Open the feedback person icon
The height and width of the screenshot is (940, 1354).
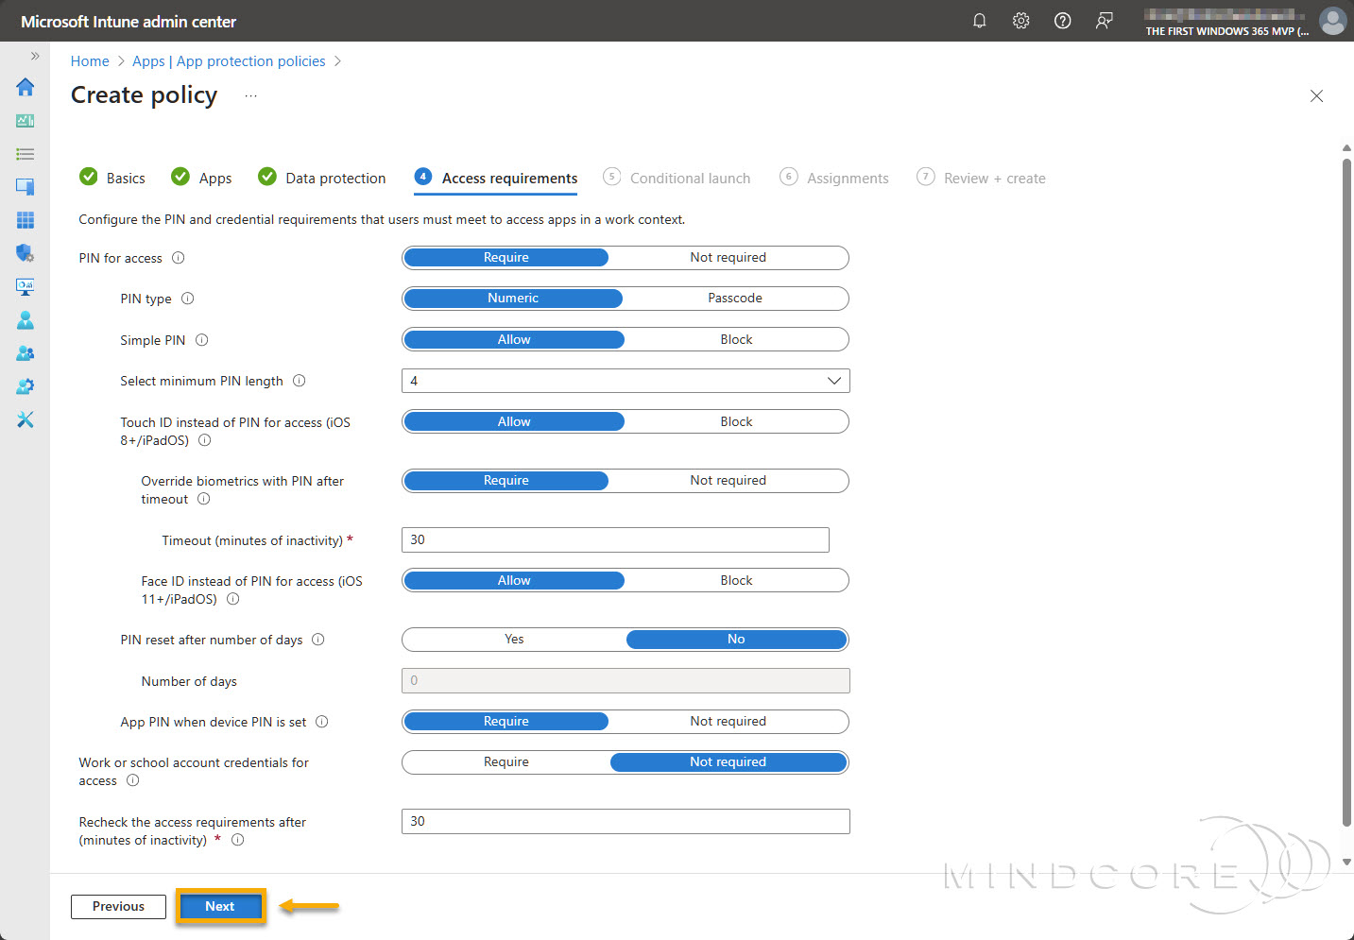[x=1104, y=21]
